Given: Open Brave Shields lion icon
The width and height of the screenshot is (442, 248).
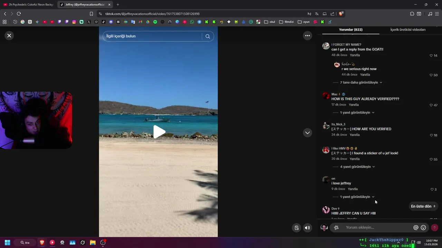Looking at the screenshot, I should coord(341,14).
